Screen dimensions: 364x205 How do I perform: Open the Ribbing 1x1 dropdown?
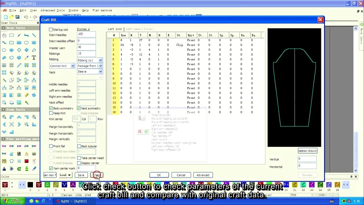coord(100,60)
